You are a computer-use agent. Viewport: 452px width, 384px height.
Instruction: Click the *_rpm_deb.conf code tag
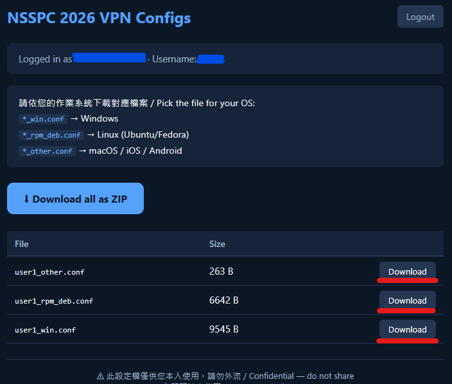pos(51,135)
